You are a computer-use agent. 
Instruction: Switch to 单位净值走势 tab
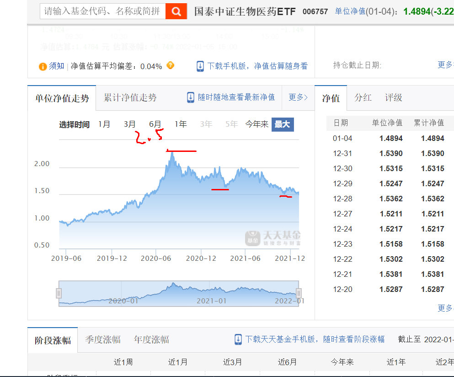62,98
